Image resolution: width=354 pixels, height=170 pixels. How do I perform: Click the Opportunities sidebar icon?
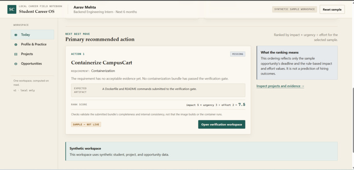pos(15,64)
